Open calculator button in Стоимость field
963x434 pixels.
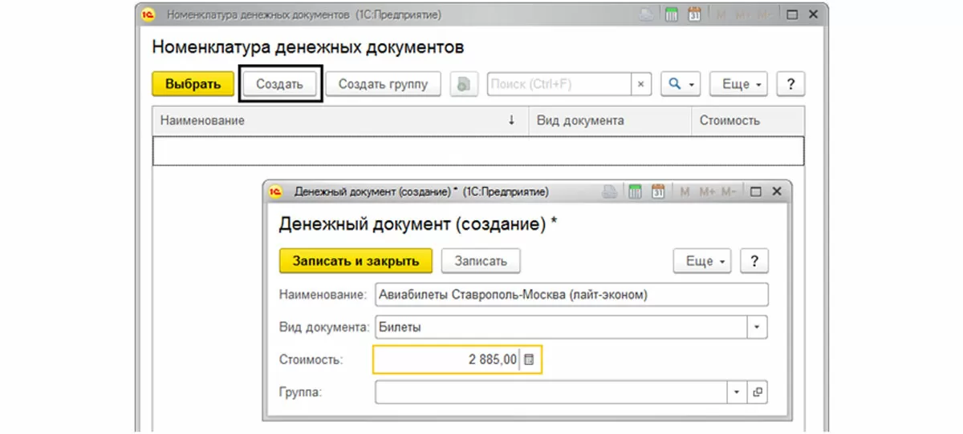(x=529, y=360)
